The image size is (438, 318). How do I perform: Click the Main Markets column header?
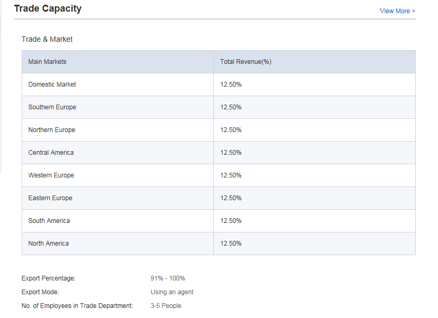point(48,62)
